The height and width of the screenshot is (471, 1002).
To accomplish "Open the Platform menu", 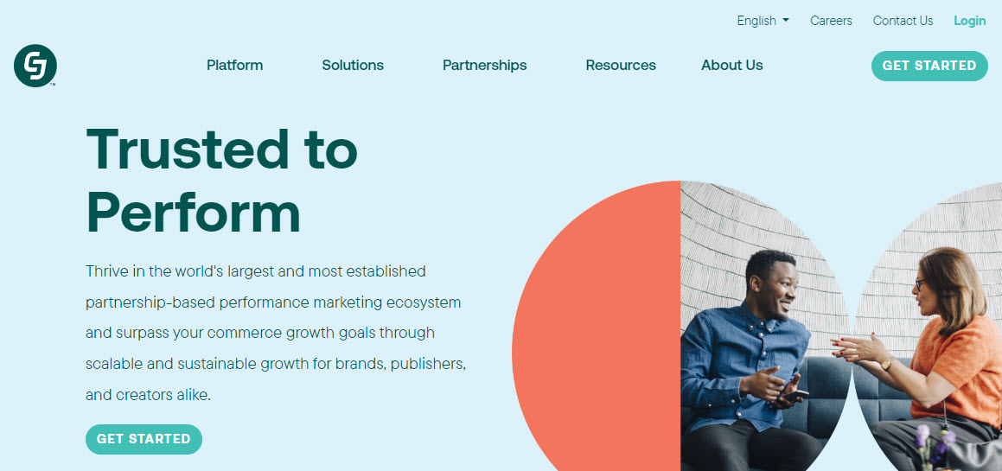I will [234, 65].
